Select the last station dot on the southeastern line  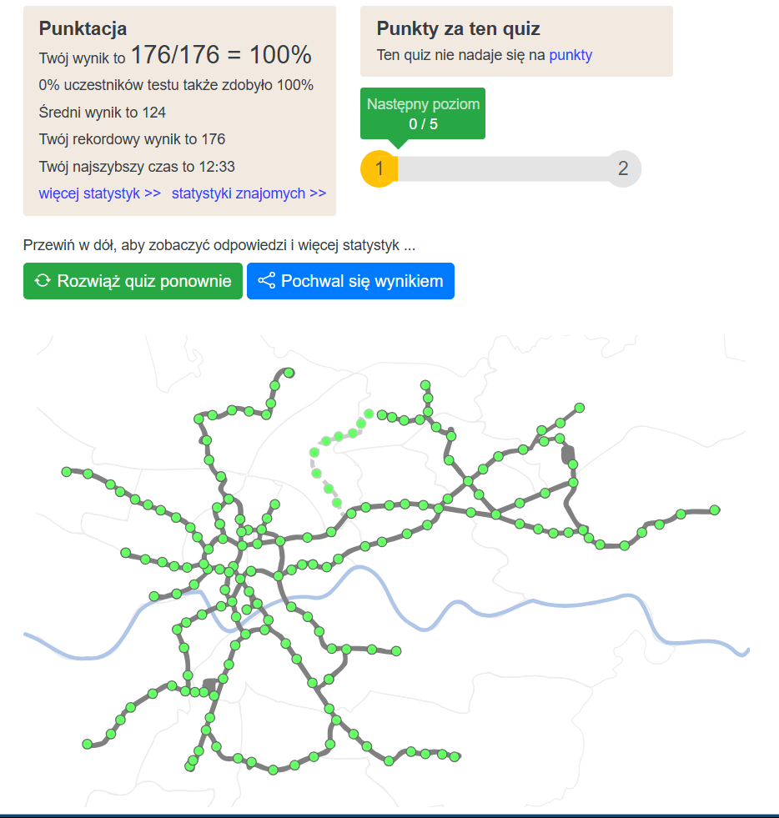point(455,756)
